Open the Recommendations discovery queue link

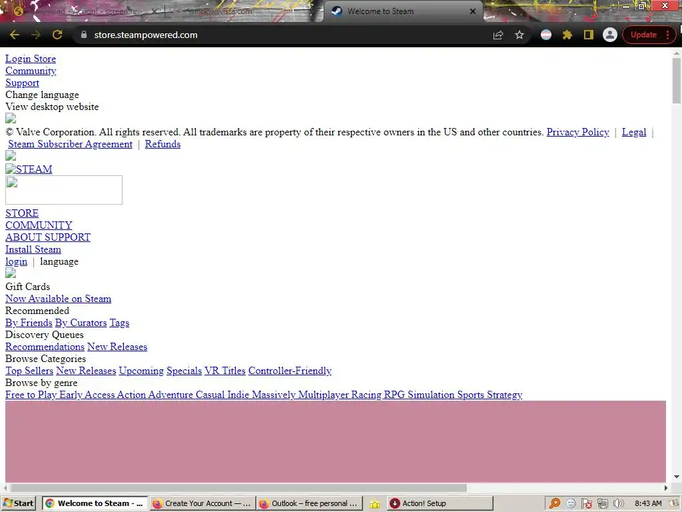point(45,347)
